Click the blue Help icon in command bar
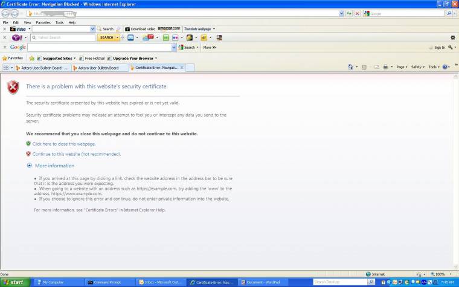Image resolution: width=459 pixels, height=287 pixels. (x=446, y=67)
